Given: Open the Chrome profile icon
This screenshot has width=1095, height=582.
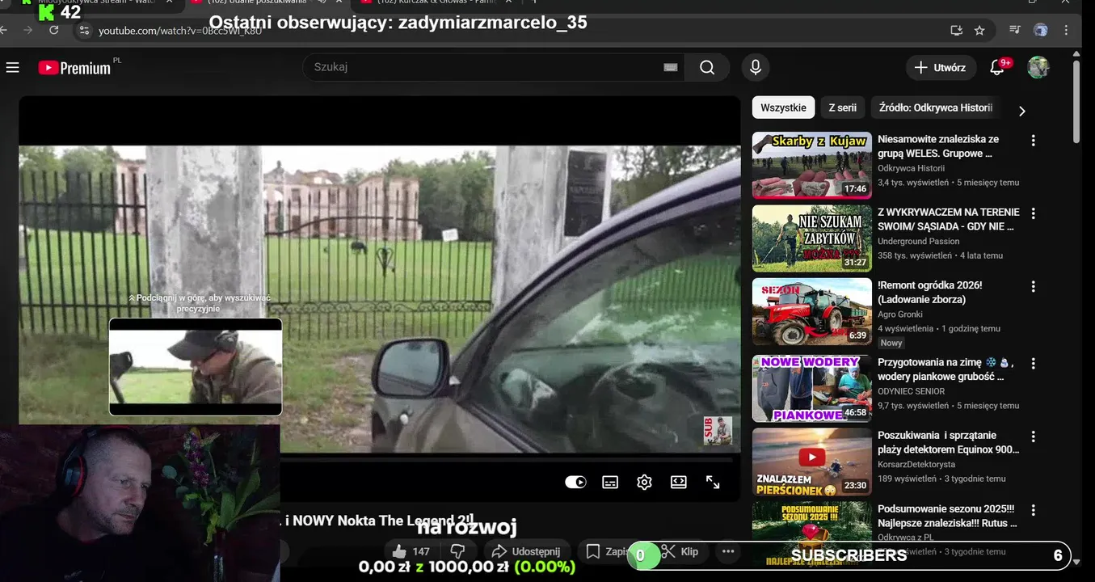Looking at the screenshot, I should tap(1041, 30).
